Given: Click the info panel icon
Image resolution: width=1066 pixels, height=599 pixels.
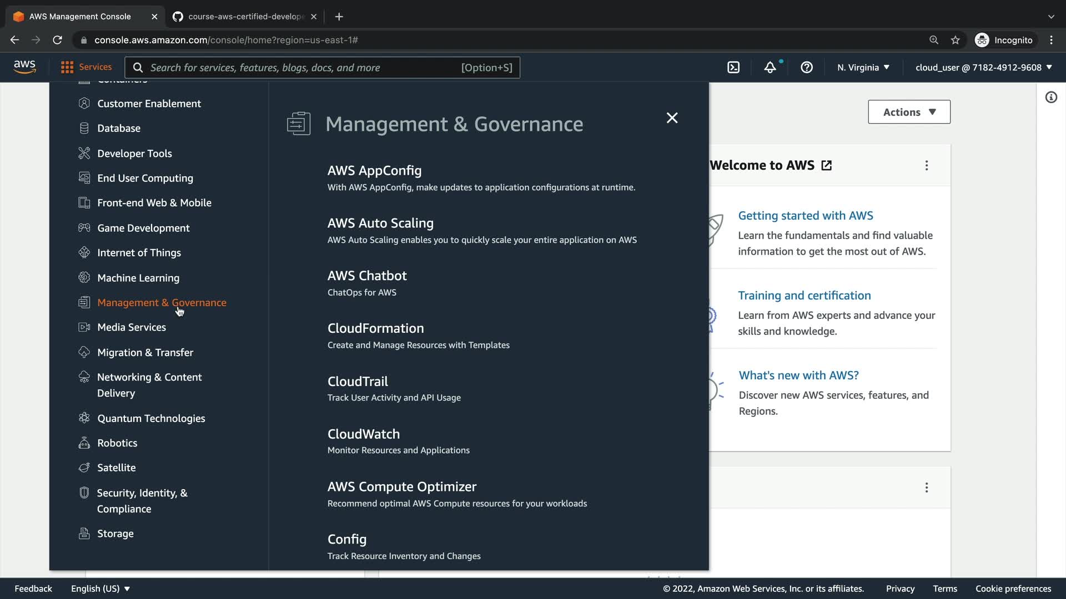Looking at the screenshot, I should pyautogui.click(x=1051, y=98).
